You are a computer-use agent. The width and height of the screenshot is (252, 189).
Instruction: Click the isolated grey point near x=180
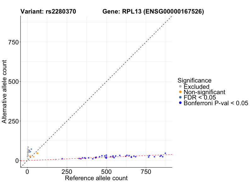(56, 160)
